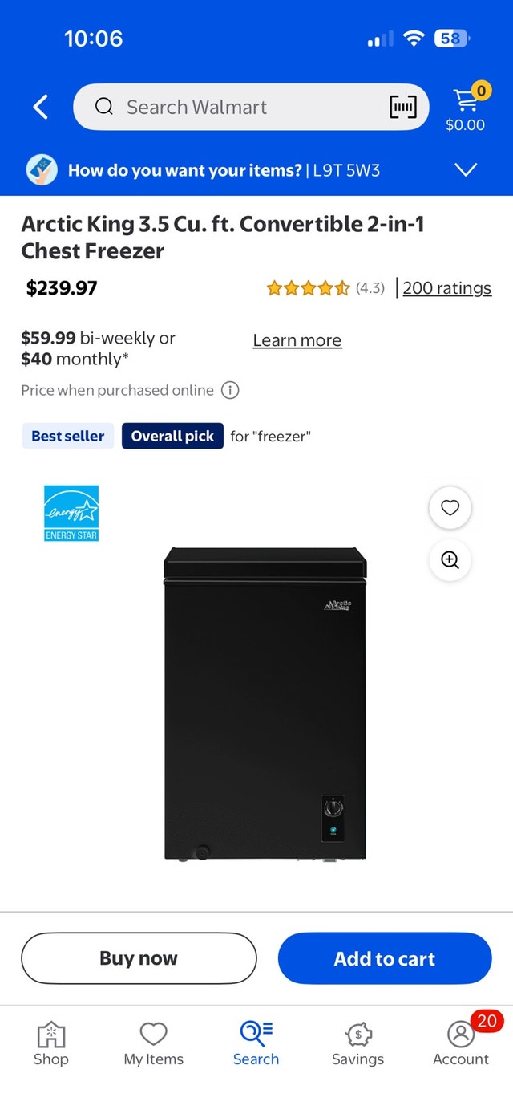Open the Account tab with 20 notifications
The height and width of the screenshot is (1114, 513).
click(x=461, y=1043)
